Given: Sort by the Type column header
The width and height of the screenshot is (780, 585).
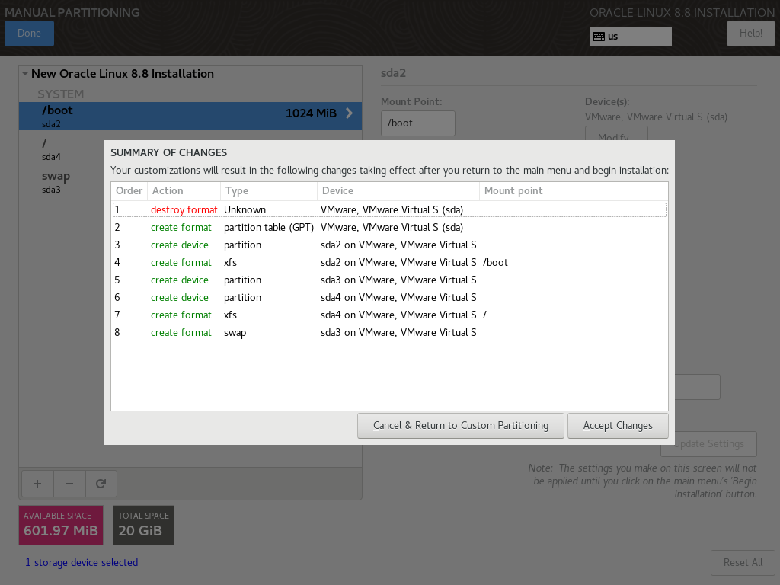Looking at the screenshot, I should 269,191.
